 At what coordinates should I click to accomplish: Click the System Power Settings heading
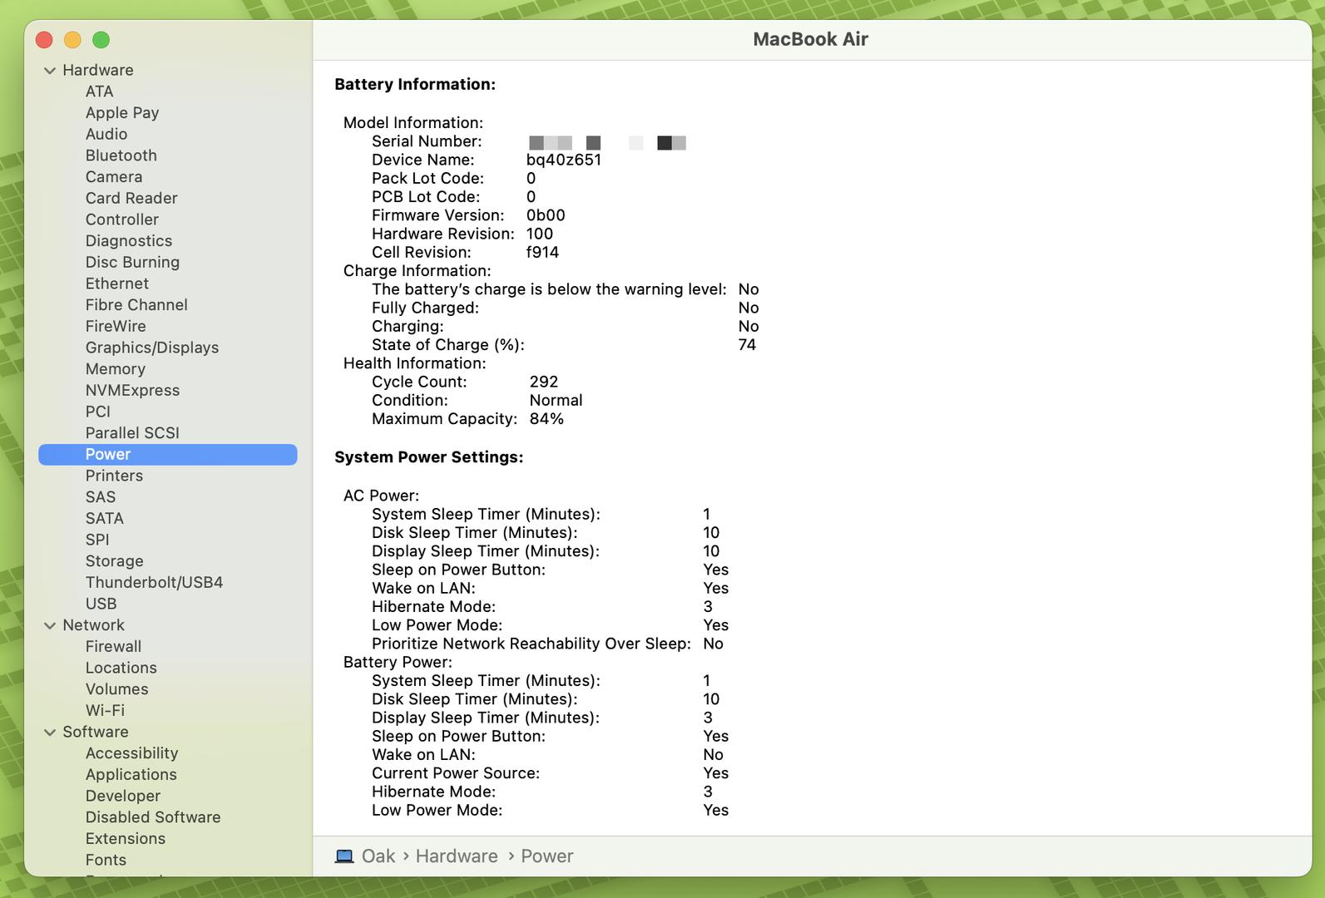429,457
